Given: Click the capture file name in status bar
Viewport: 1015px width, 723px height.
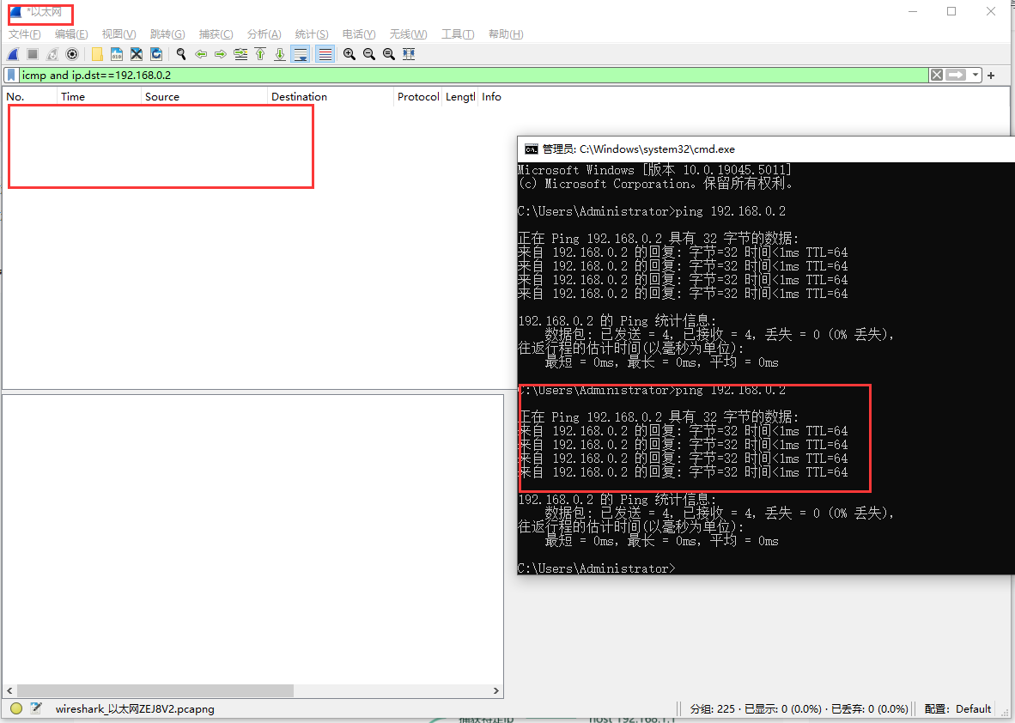Looking at the screenshot, I should click(135, 708).
